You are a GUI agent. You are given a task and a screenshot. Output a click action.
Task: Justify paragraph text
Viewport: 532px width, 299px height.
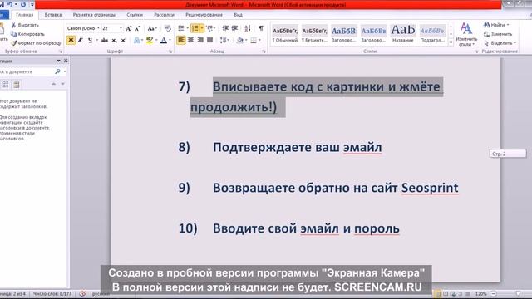pos(209,41)
